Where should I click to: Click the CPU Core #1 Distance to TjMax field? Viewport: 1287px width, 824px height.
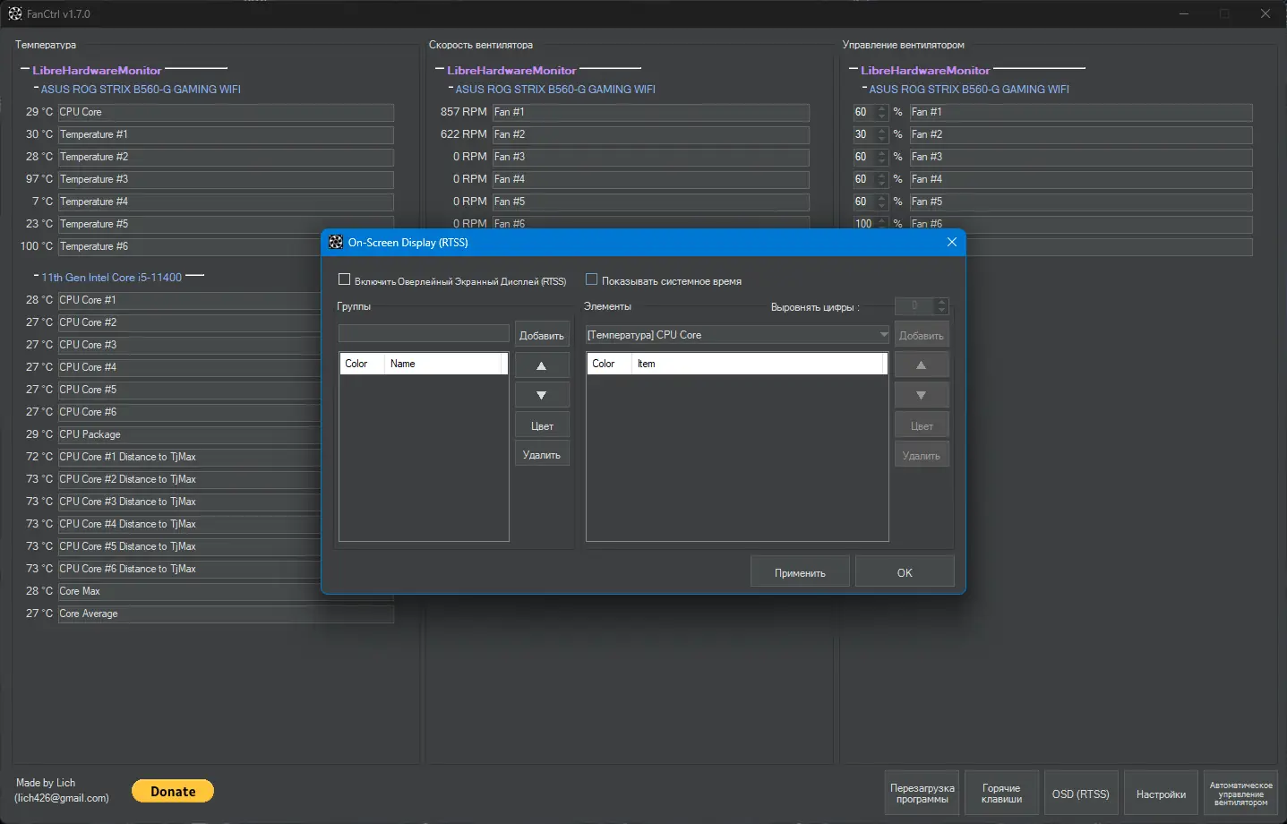[x=189, y=457]
